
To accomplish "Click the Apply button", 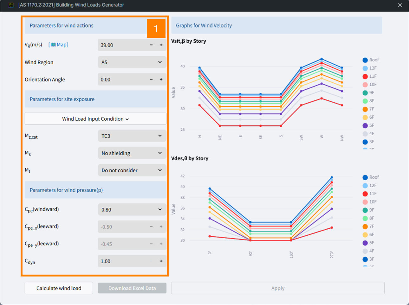I will [278, 288].
